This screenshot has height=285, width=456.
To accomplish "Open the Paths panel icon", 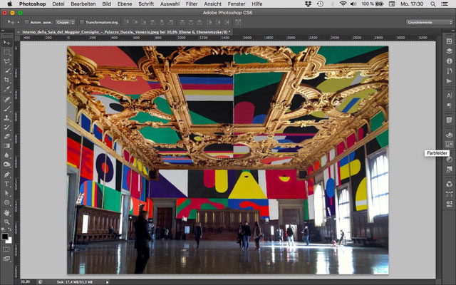I will click(450, 194).
